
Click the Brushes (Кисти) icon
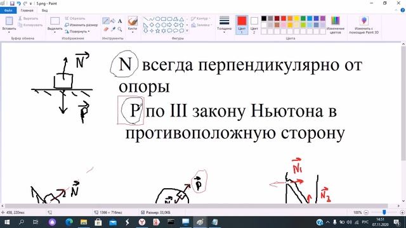pos(133,21)
